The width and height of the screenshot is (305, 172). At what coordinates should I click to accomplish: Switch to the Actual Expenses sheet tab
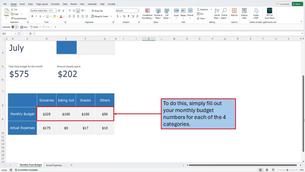point(54,165)
